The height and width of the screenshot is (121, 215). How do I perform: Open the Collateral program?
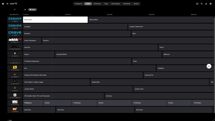pos(185,68)
